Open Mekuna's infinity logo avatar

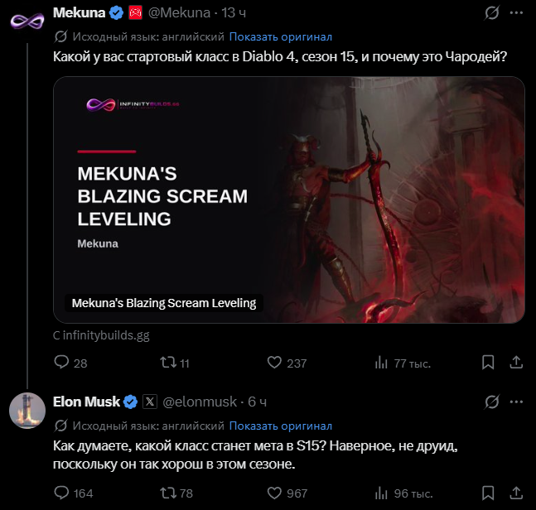(x=27, y=22)
